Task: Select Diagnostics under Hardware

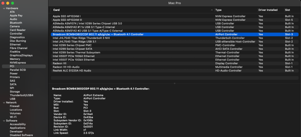Action: point(17,37)
